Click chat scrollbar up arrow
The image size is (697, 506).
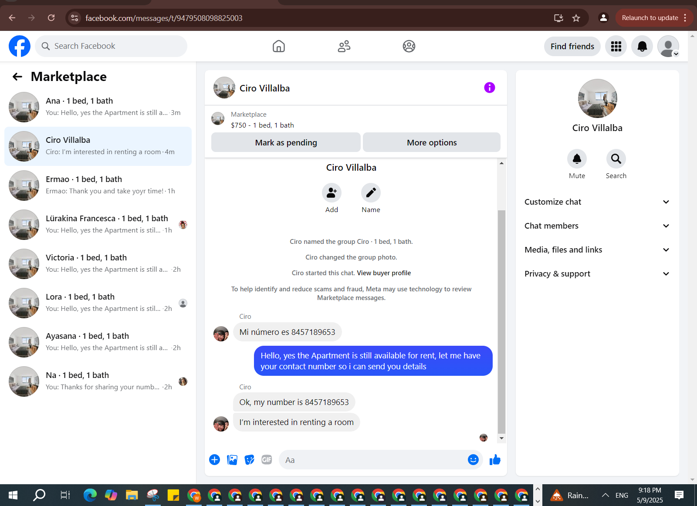pos(501,163)
